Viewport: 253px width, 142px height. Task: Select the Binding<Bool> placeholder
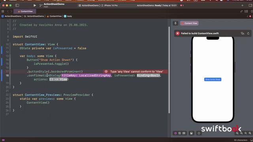point(149,75)
